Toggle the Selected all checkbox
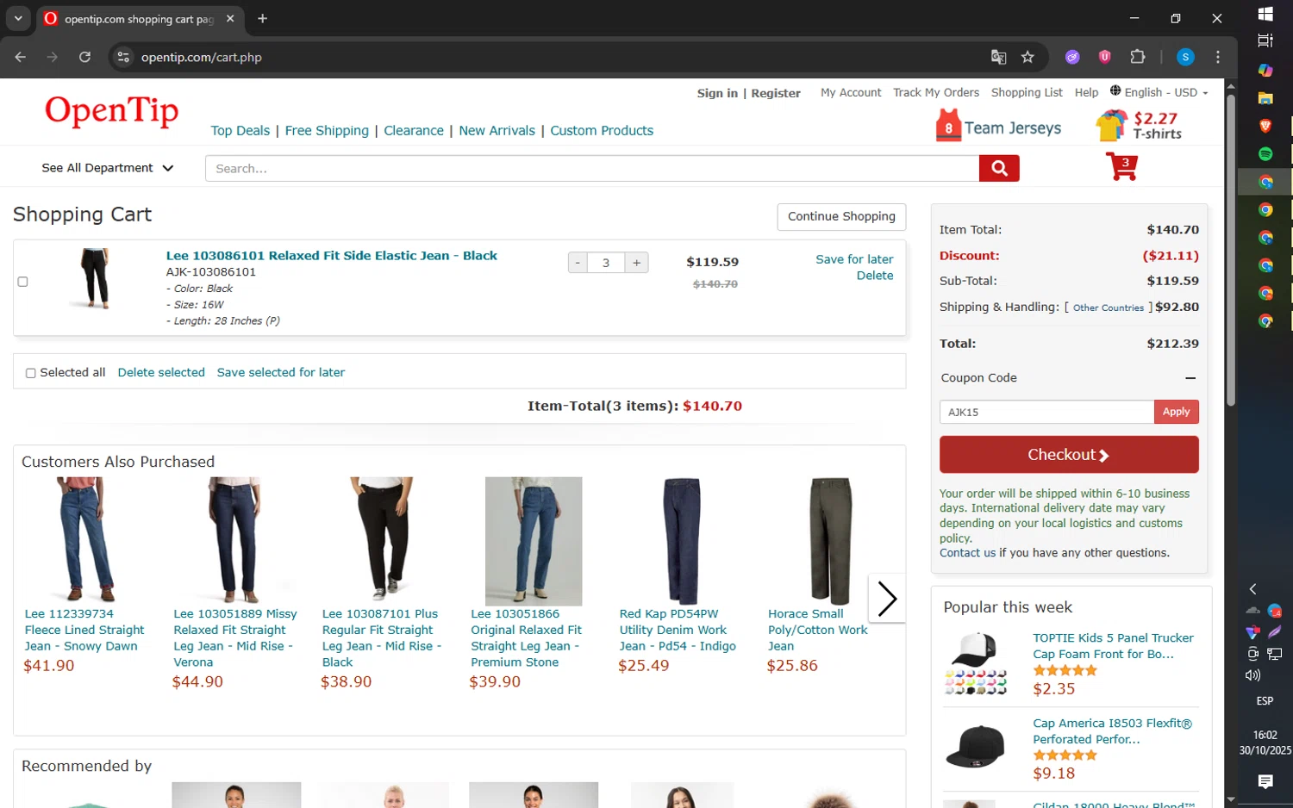This screenshot has height=808, width=1293. pyautogui.click(x=31, y=373)
